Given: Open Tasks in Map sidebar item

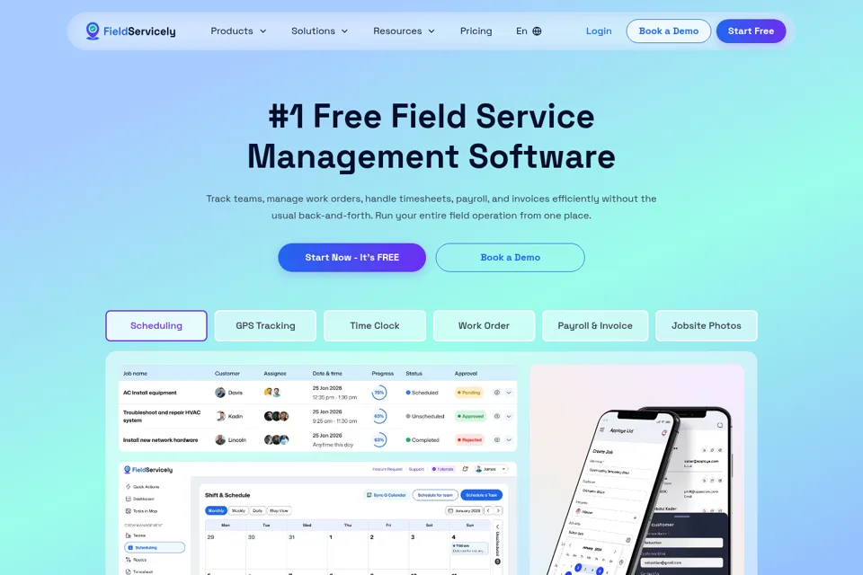Looking at the screenshot, I should [x=141, y=510].
